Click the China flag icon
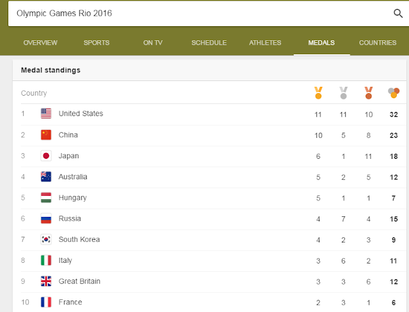This screenshot has height=312, width=409. 46,135
